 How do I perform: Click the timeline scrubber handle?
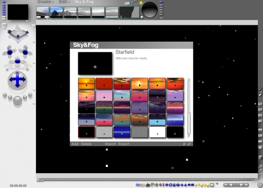pos(40,181)
